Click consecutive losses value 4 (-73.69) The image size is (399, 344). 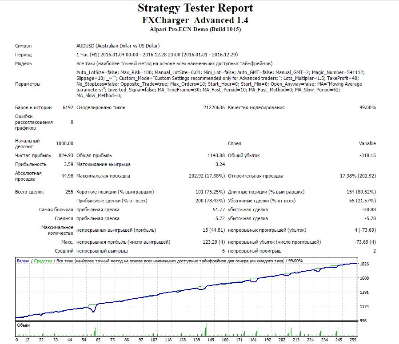coord(365,230)
